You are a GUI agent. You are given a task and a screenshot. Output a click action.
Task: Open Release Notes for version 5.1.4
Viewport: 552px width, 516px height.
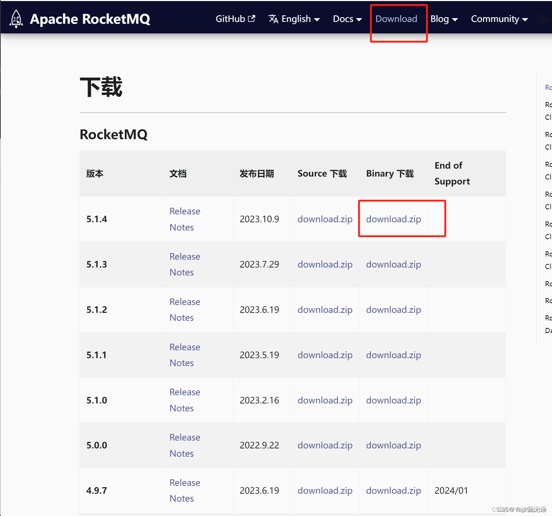click(x=185, y=219)
